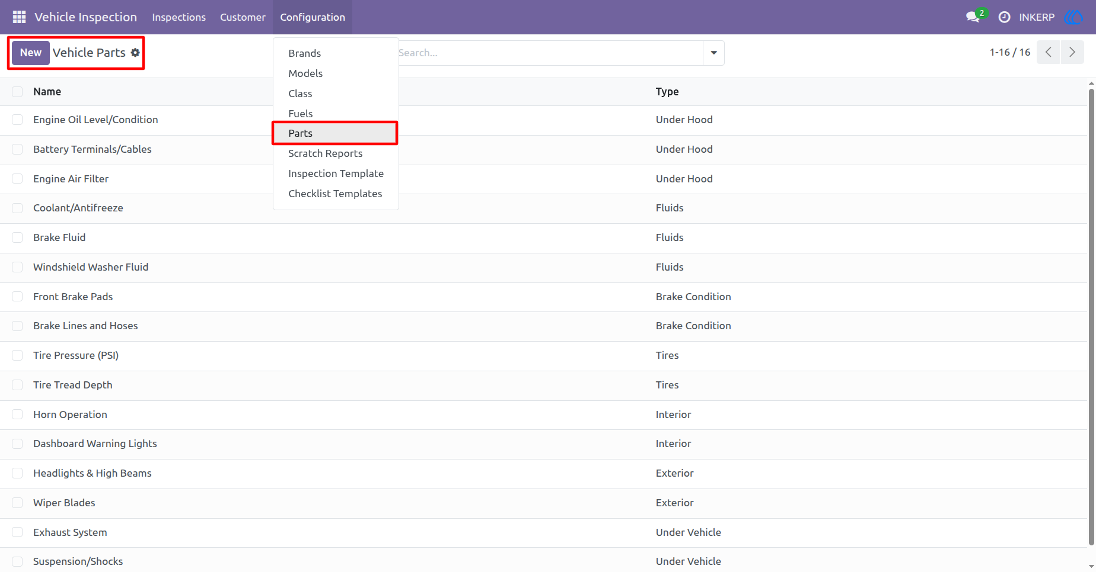The image size is (1096, 572).
Task: Collapse the Configuration menu
Action: coord(313,17)
